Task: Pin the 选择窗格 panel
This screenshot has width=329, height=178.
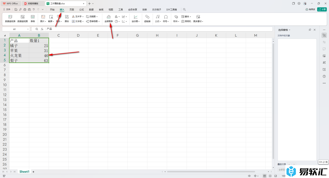Action: point(310,30)
